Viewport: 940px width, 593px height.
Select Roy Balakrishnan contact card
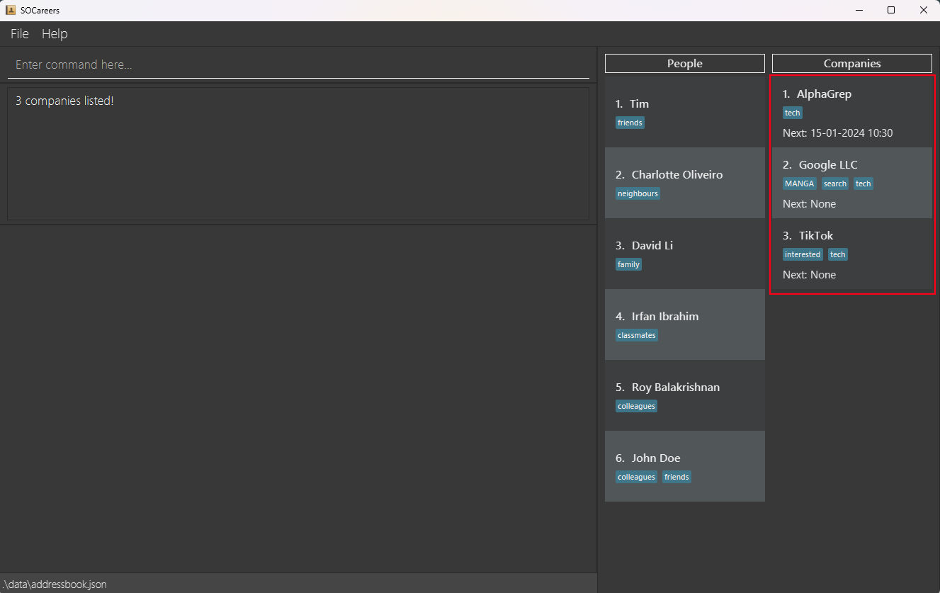pos(684,395)
